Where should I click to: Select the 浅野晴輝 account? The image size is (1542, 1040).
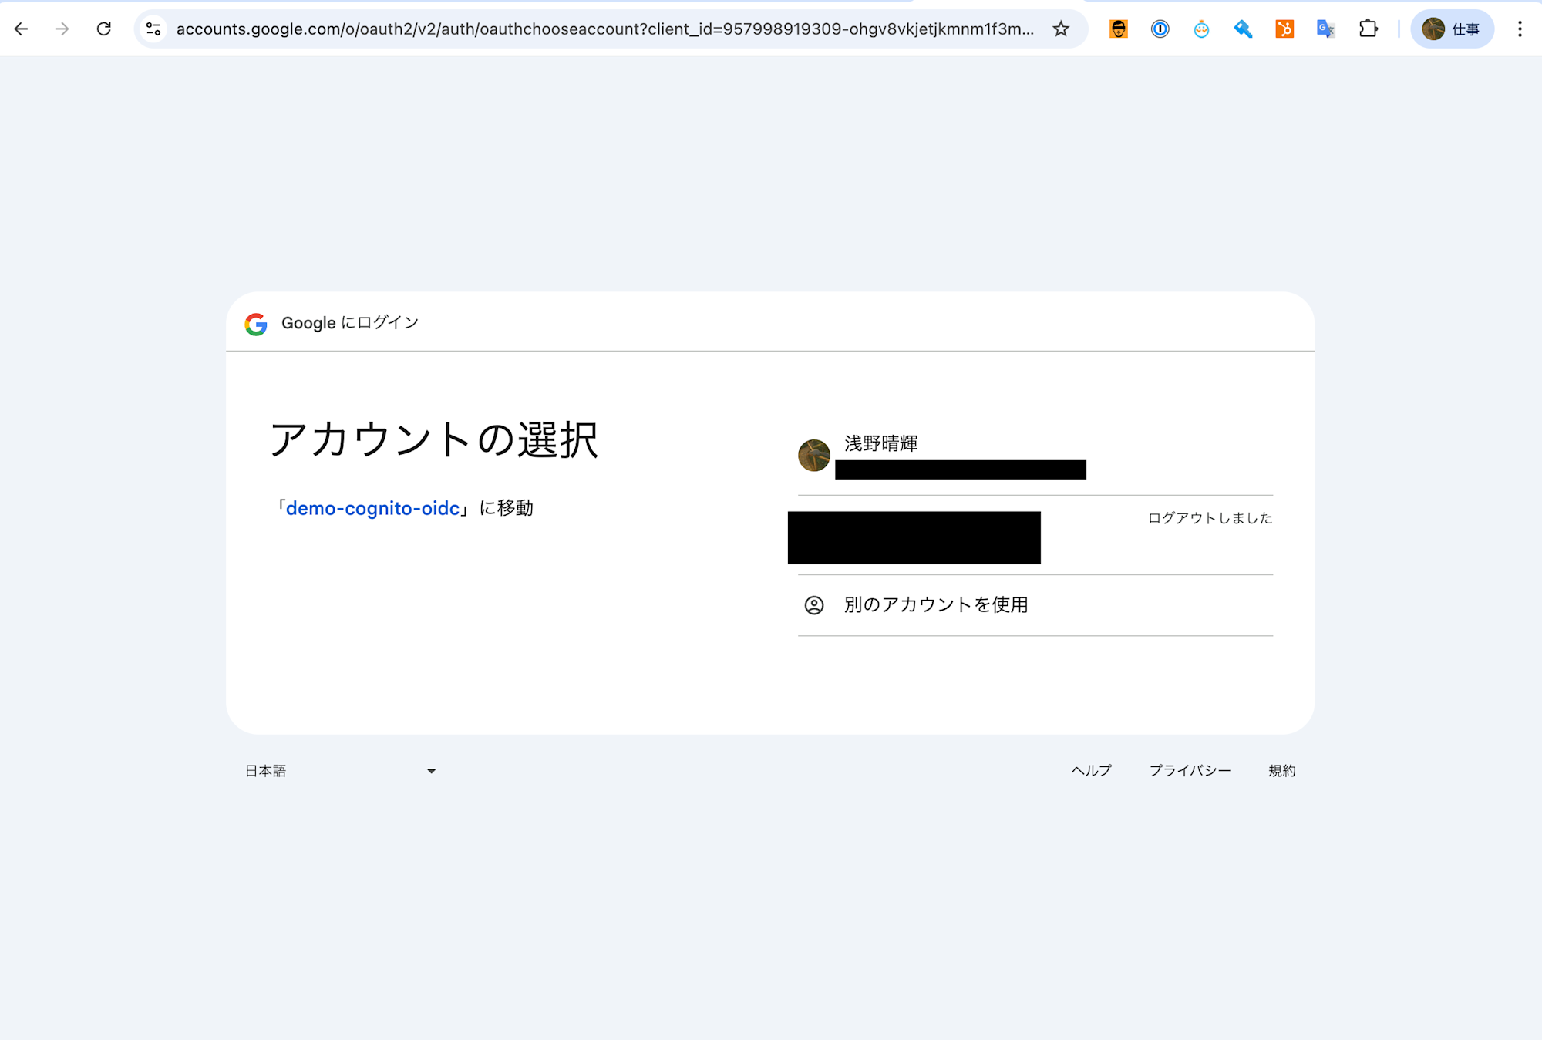[1035, 456]
